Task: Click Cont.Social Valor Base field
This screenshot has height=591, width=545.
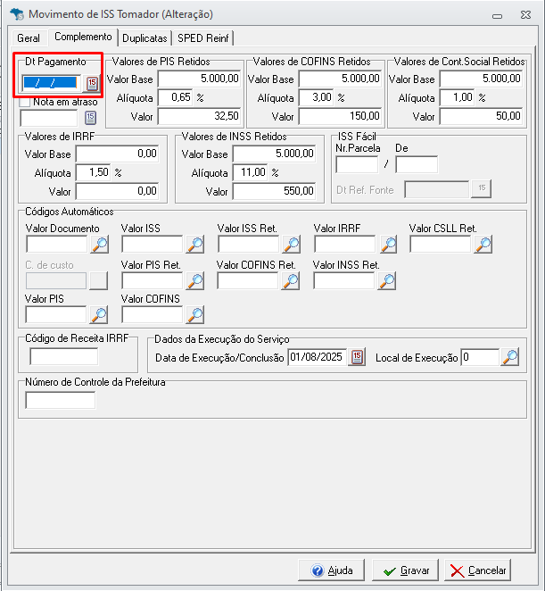Action: 482,79
